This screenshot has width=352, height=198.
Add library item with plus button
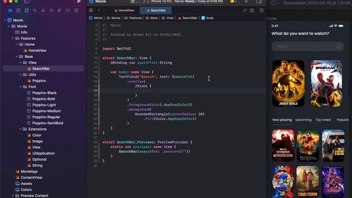tap(246, 2)
